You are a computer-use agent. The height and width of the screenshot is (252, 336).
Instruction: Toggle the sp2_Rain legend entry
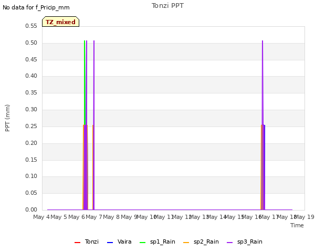point(201,241)
